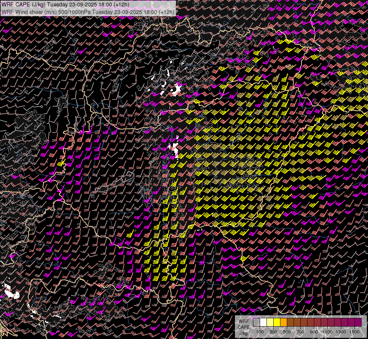Click the 100 label on legend

[x=260, y=332]
